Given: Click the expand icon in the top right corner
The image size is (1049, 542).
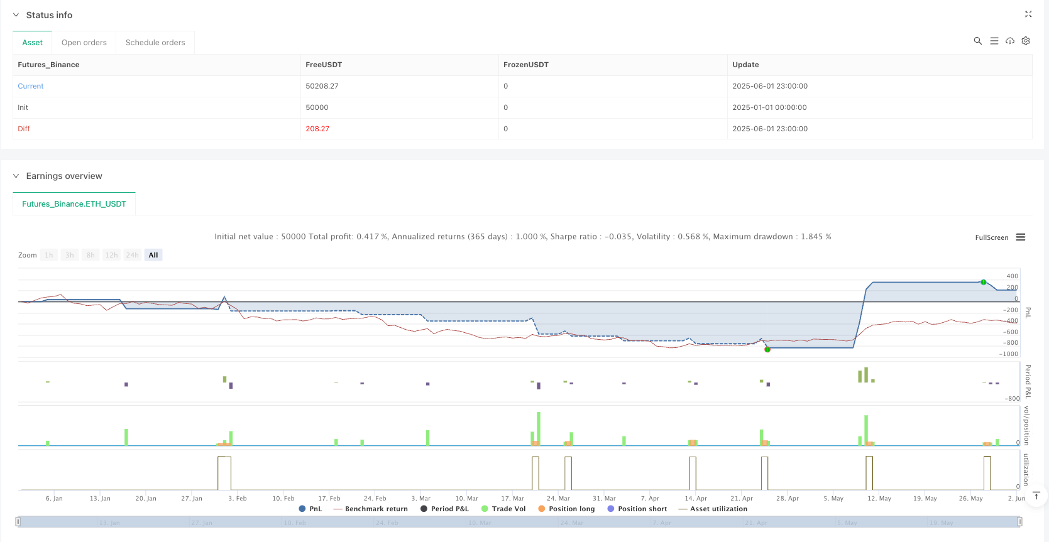Looking at the screenshot, I should (1028, 14).
